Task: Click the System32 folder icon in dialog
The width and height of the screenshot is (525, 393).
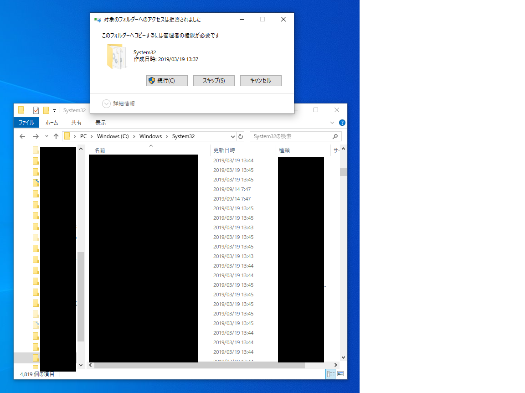Action: coord(116,57)
